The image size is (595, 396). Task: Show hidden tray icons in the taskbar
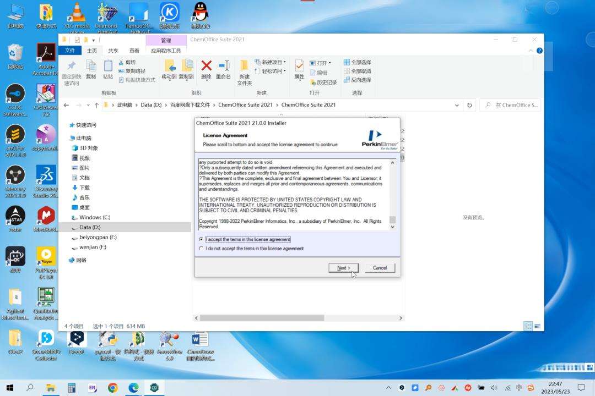pyautogui.click(x=388, y=388)
